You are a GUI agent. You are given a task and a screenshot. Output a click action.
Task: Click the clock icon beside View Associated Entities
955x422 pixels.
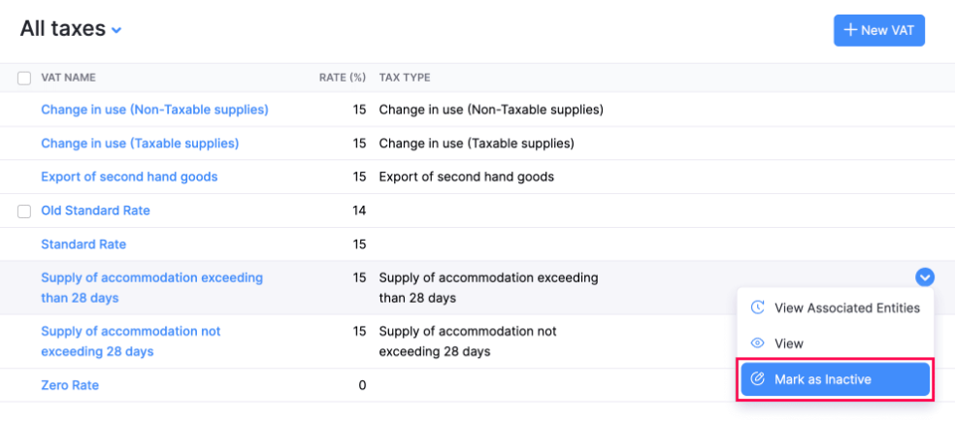[758, 308]
